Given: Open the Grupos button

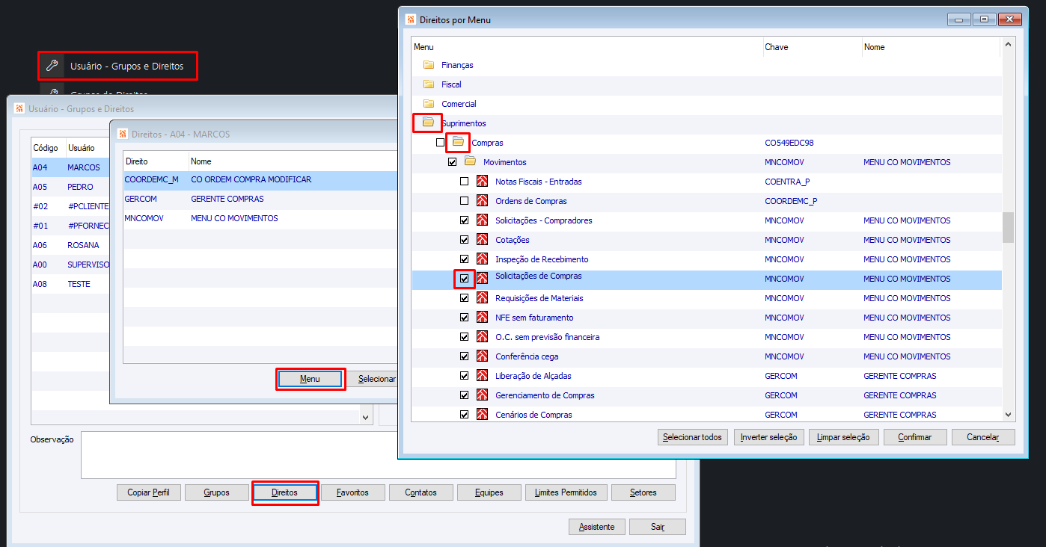Looking at the screenshot, I should coord(217,492).
